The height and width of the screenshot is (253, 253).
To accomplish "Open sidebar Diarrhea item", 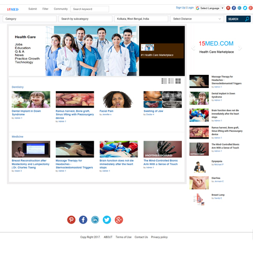I will (x=216, y=178).
